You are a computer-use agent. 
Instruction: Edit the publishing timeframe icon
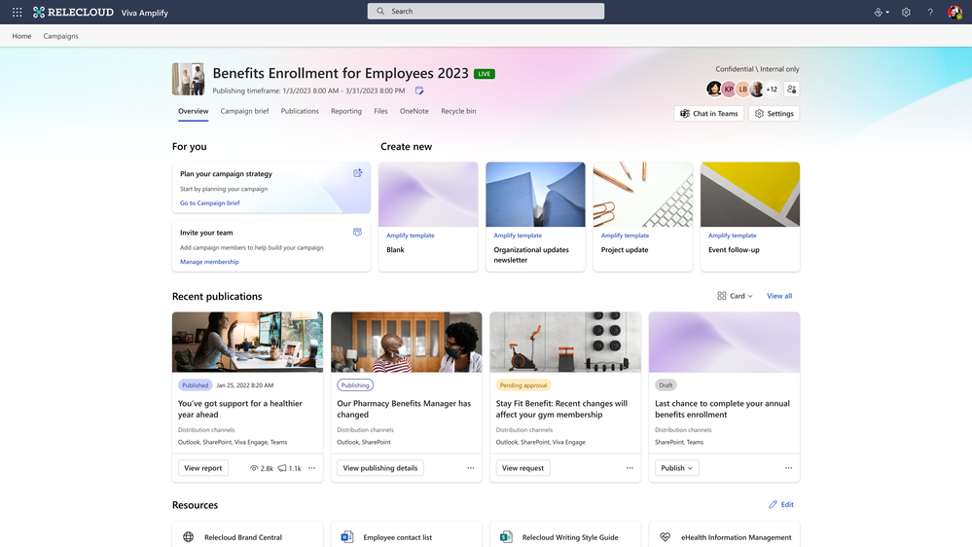[x=419, y=91]
